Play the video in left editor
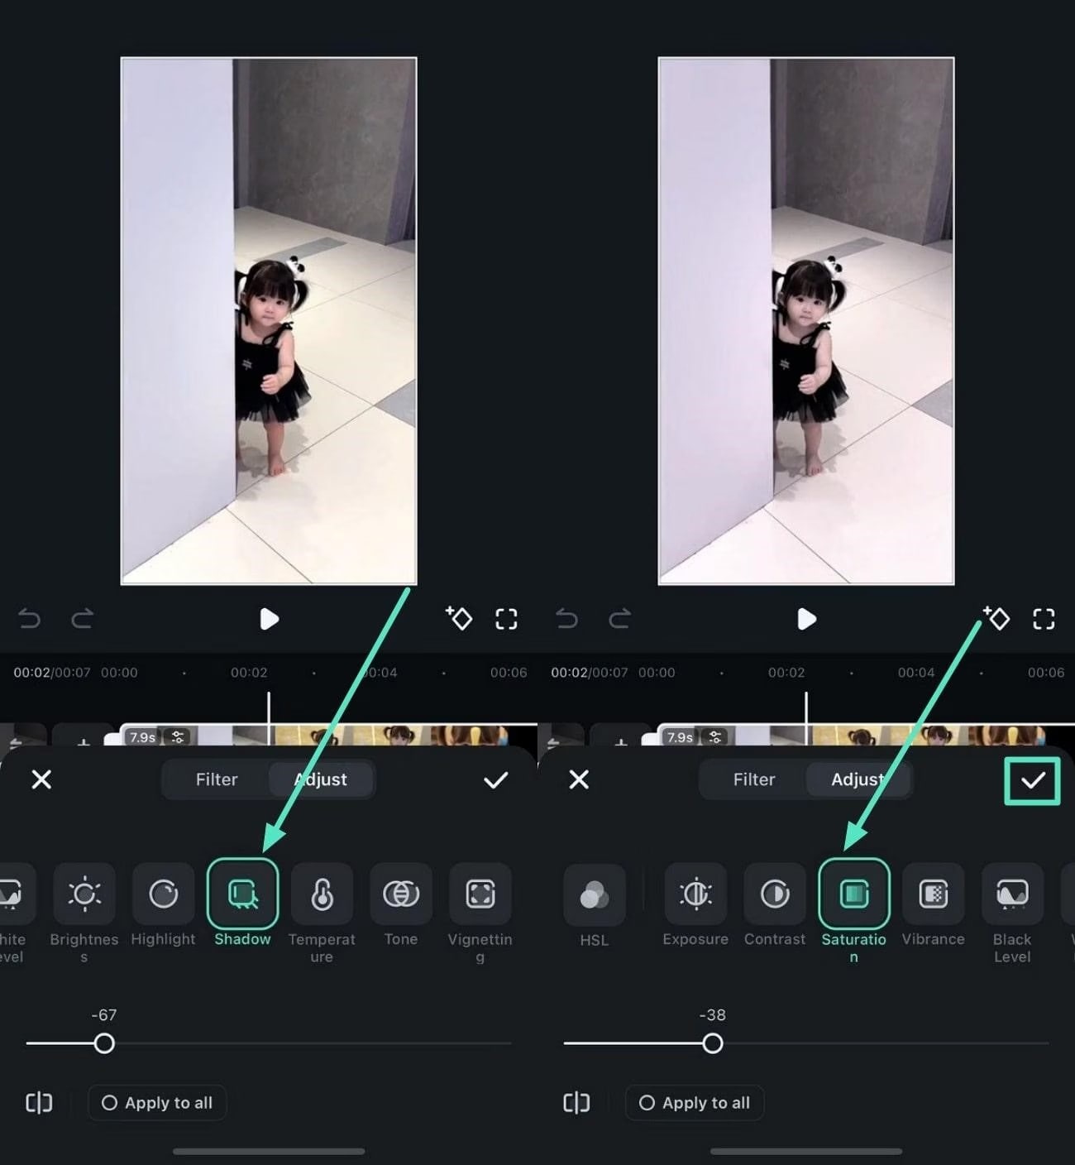This screenshot has height=1165, width=1075. point(269,619)
